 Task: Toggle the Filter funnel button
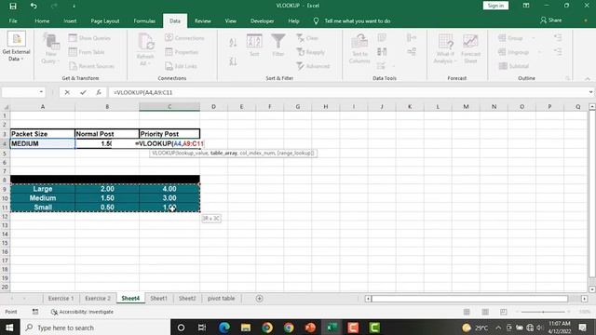(278, 46)
